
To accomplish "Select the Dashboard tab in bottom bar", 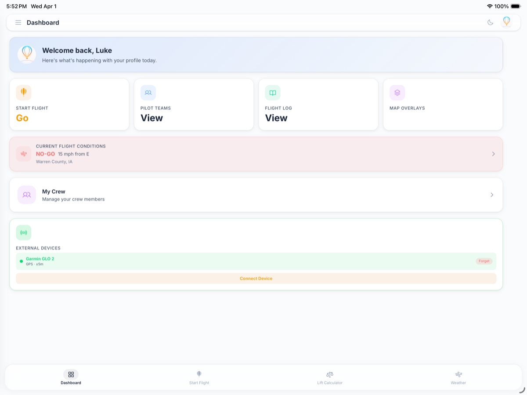I will point(71,377).
